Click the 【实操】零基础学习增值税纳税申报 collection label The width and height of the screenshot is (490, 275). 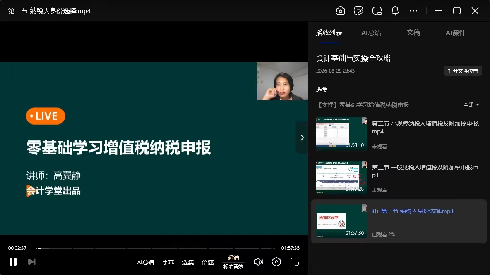[363, 105]
